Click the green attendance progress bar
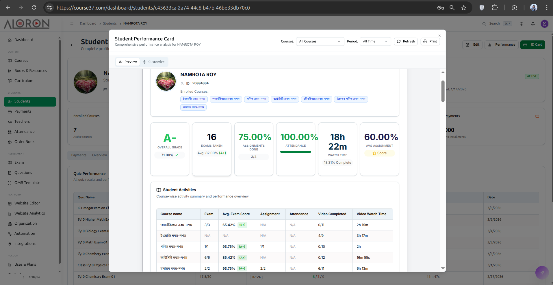The height and width of the screenshot is (285, 553). click(296, 152)
